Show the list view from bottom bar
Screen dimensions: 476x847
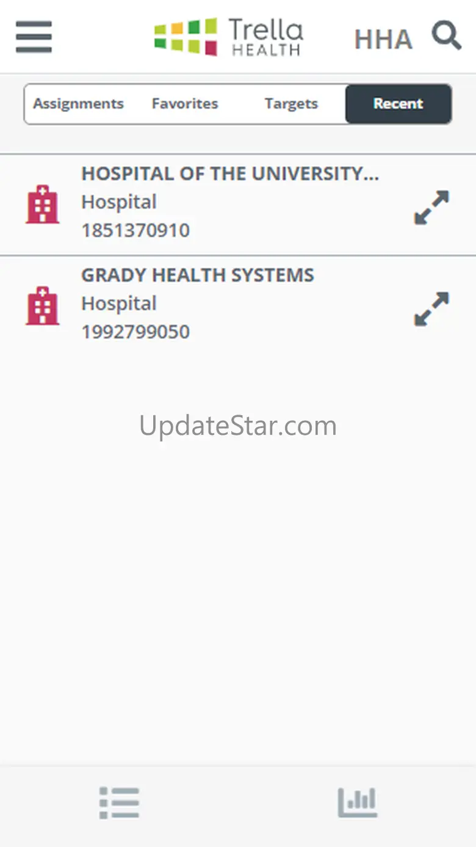(119, 803)
